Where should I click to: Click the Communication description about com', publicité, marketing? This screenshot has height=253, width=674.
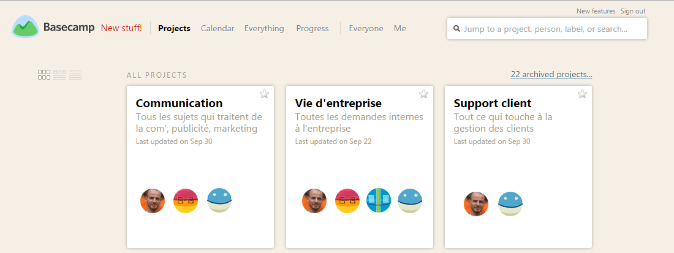point(199,123)
